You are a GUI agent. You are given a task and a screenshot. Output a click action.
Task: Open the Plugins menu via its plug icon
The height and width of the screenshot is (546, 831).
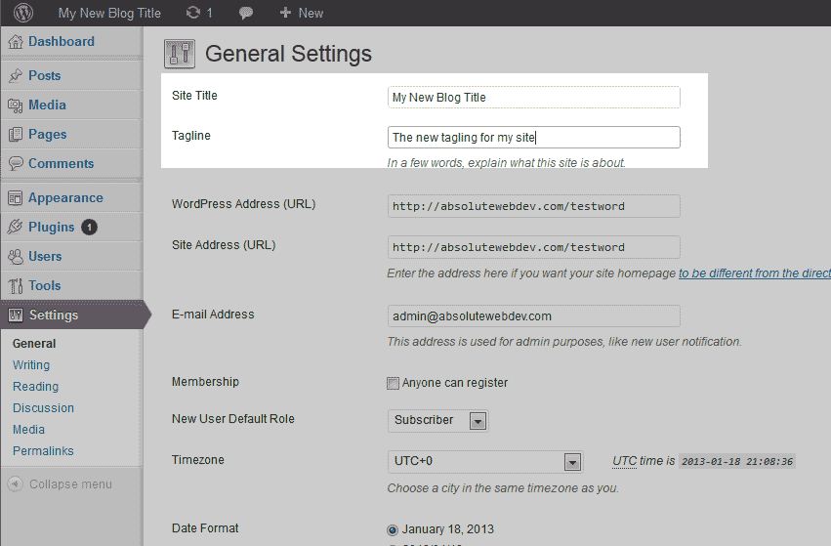(x=16, y=227)
